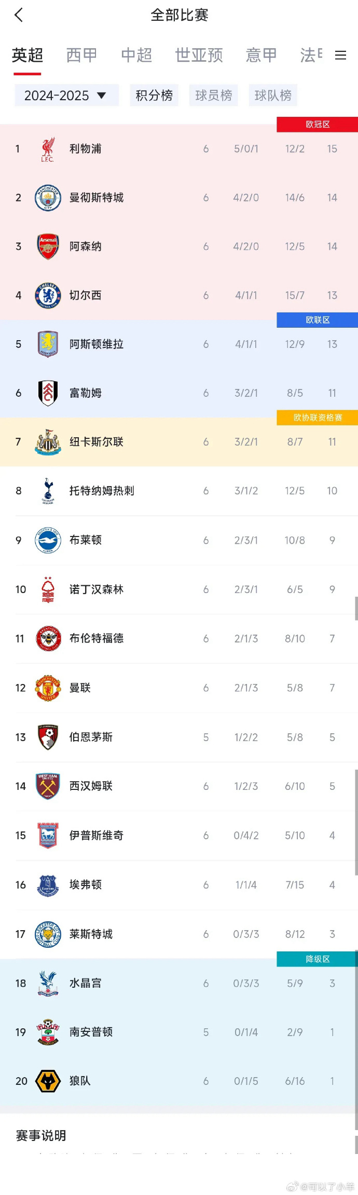Select the Newcastle United crest icon
Image resolution: width=358 pixels, height=1195 pixels.
tap(48, 442)
